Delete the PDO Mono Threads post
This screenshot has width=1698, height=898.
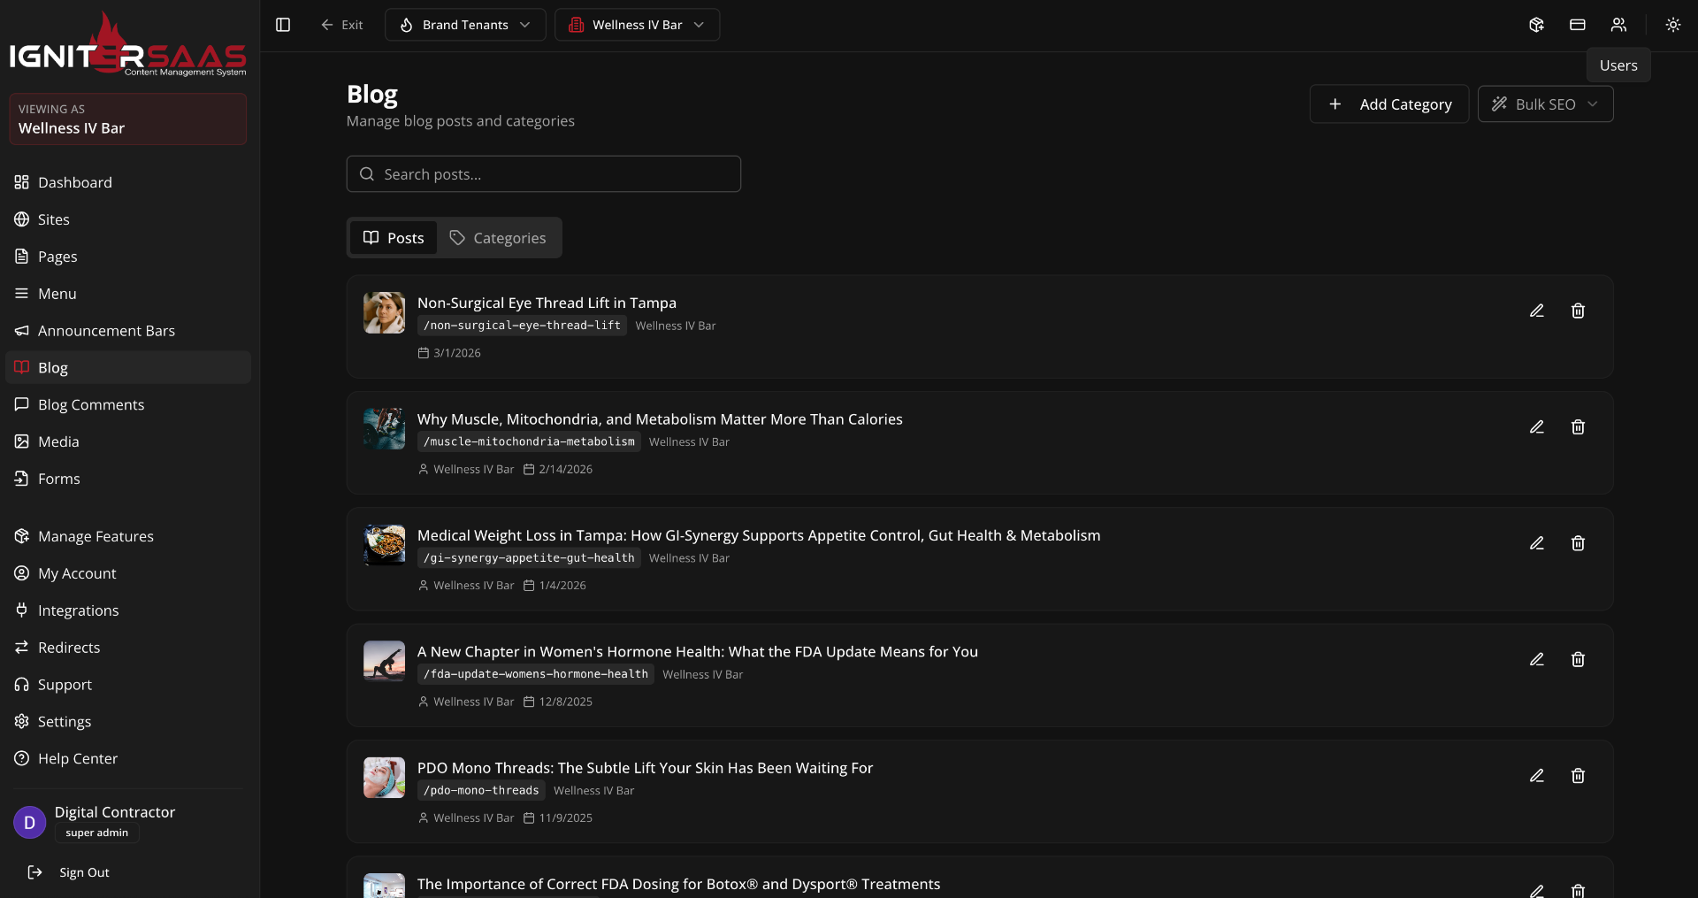(1577, 776)
